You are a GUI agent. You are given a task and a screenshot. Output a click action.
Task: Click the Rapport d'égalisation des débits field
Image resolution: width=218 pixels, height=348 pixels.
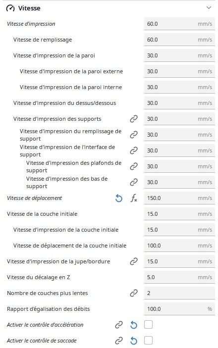pos(179,309)
